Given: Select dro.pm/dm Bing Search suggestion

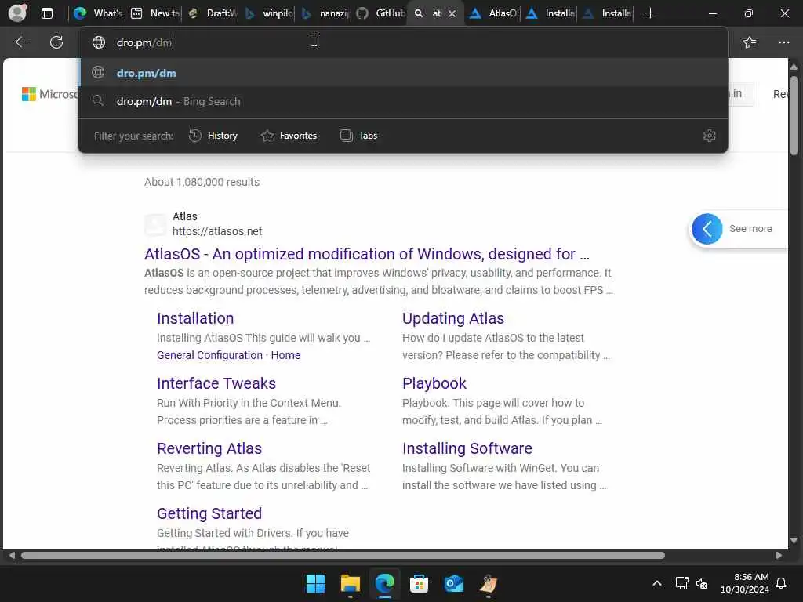Looking at the screenshot, I should click(x=403, y=101).
